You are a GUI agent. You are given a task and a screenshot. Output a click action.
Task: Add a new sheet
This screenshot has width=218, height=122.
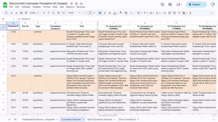tap(9, 119)
